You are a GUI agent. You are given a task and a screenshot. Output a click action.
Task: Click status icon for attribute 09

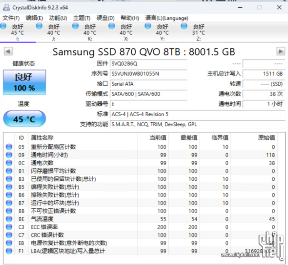[9, 155]
